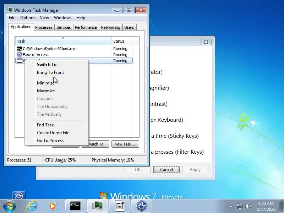284x213 pixels.
Task: Open the Windows menu in Task Manager
Action: (63, 18)
